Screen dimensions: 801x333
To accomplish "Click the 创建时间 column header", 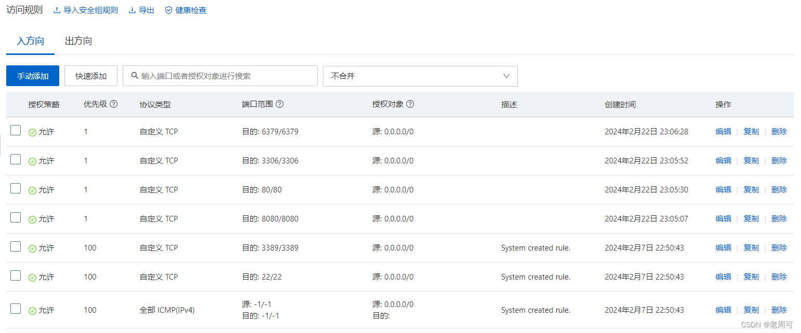I will click(620, 104).
